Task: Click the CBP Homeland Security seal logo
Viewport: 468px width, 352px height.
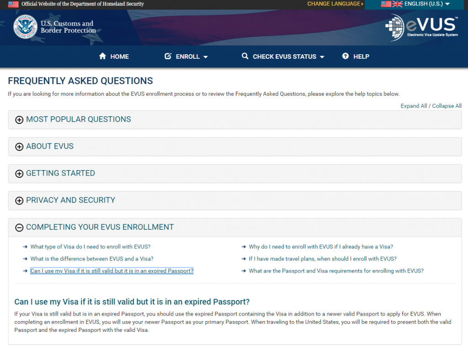Action: click(x=26, y=27)
